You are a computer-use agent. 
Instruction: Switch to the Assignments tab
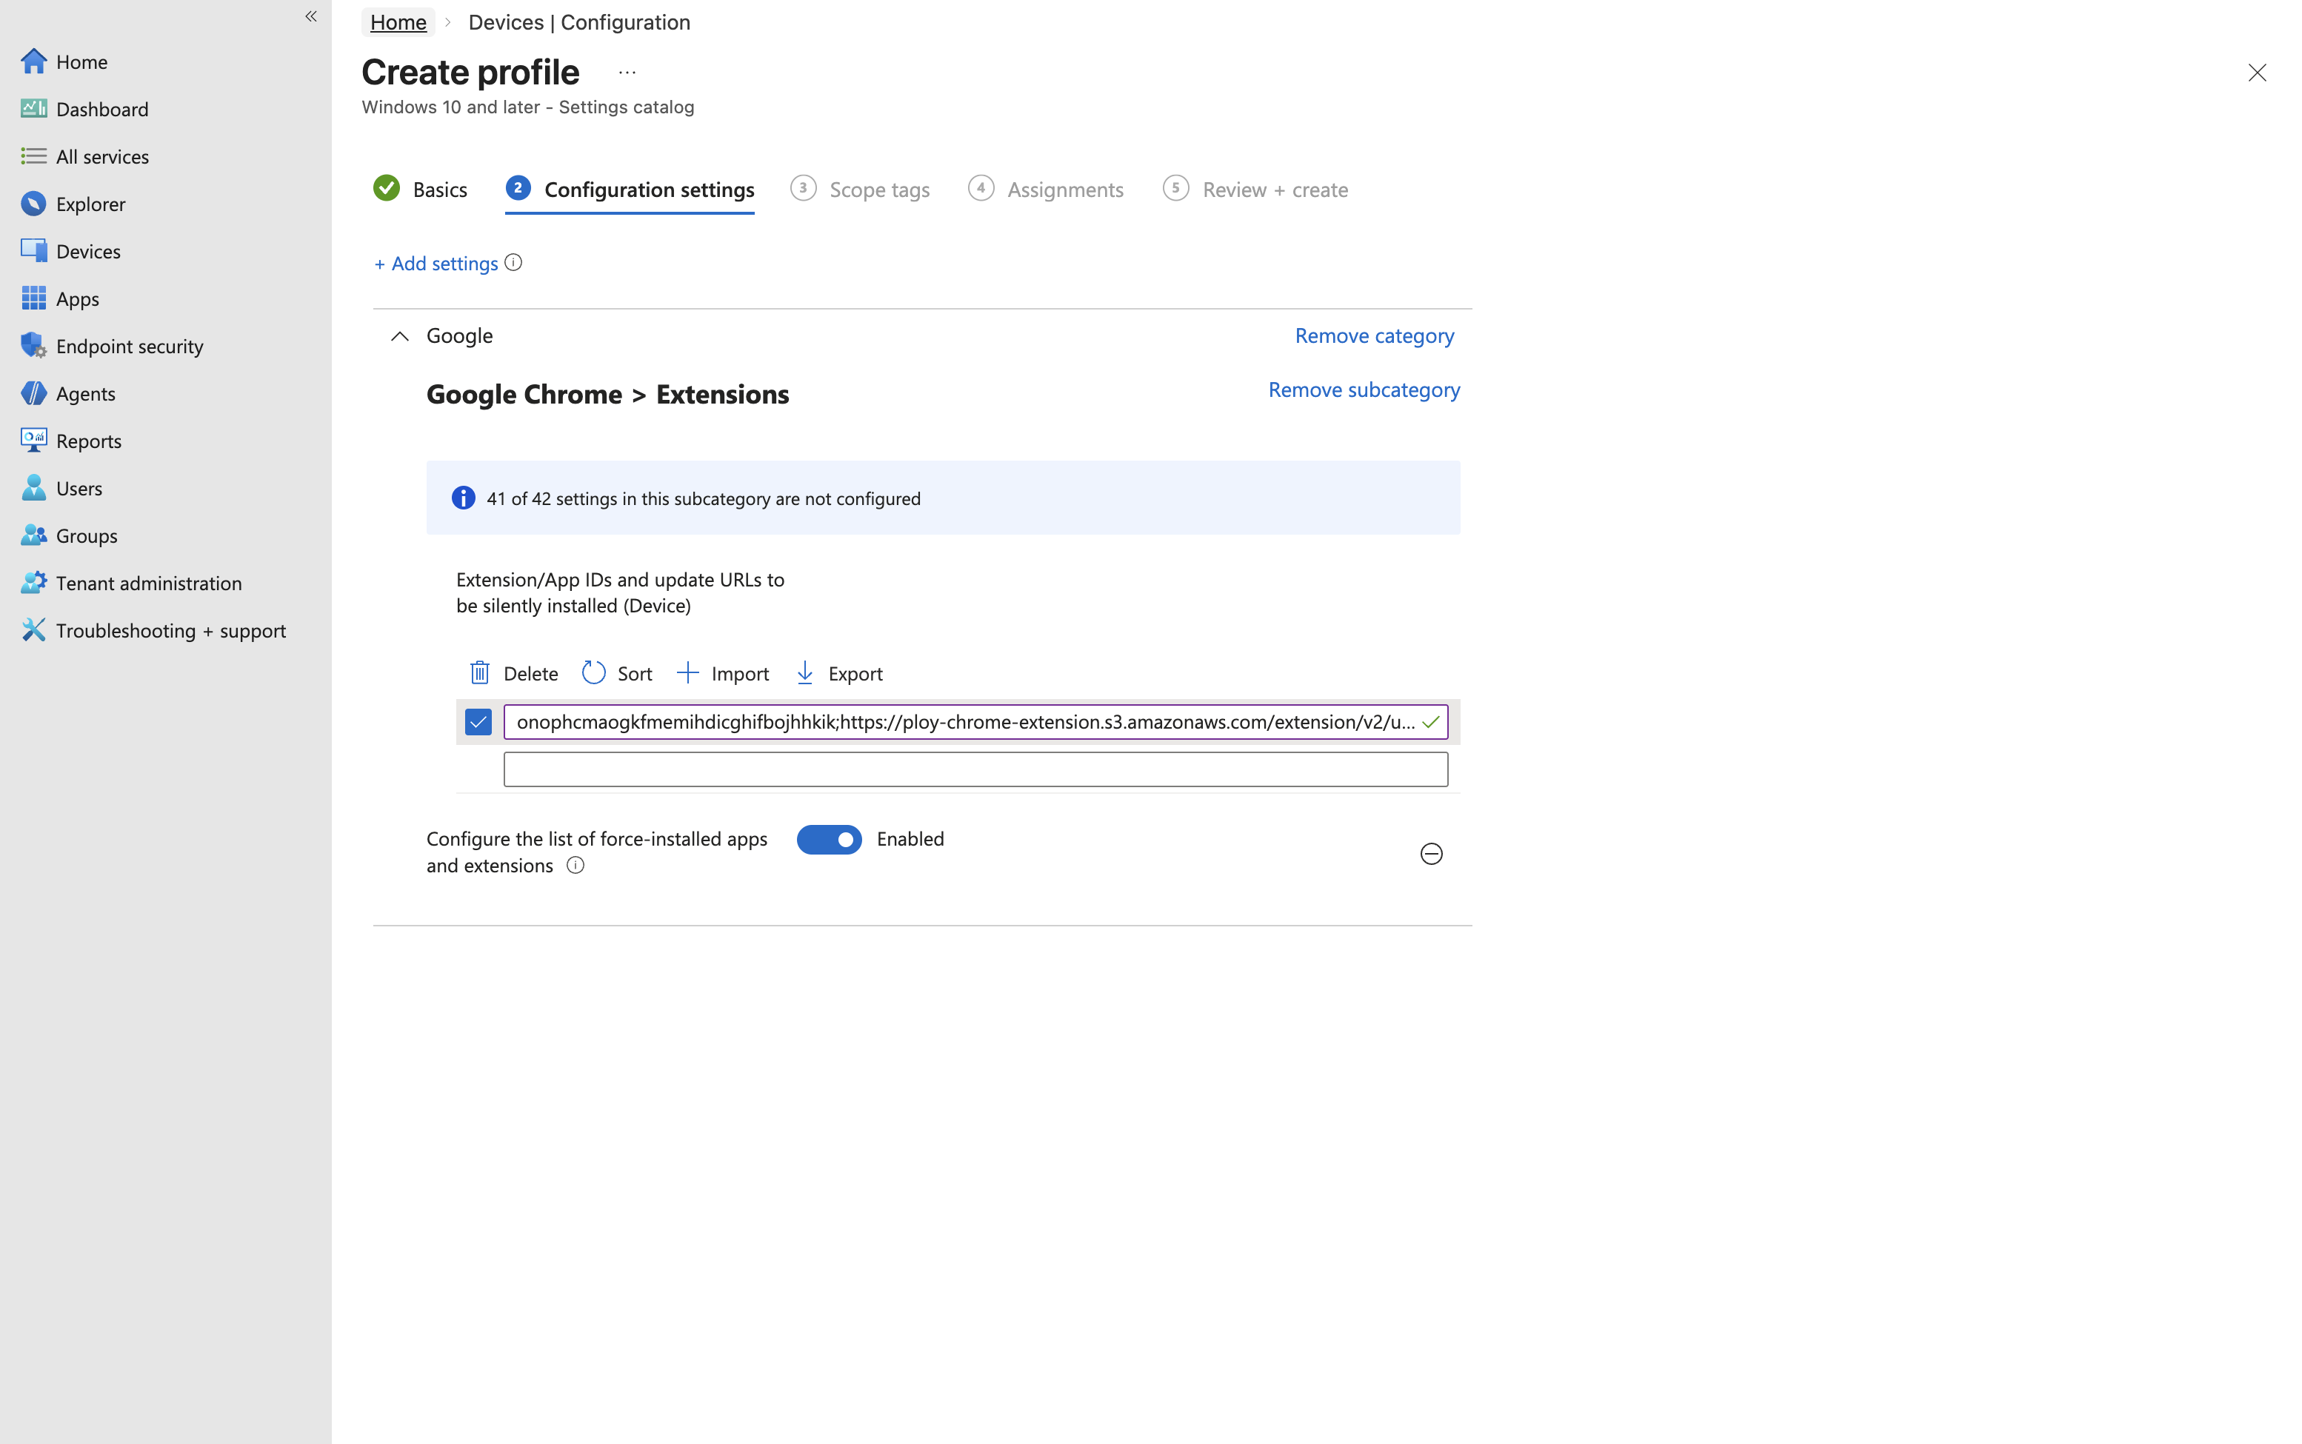(x=1064, y=189)
